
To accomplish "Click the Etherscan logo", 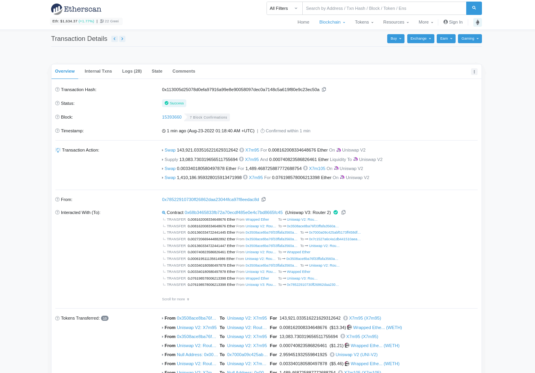I will click(x=76, y=9).
